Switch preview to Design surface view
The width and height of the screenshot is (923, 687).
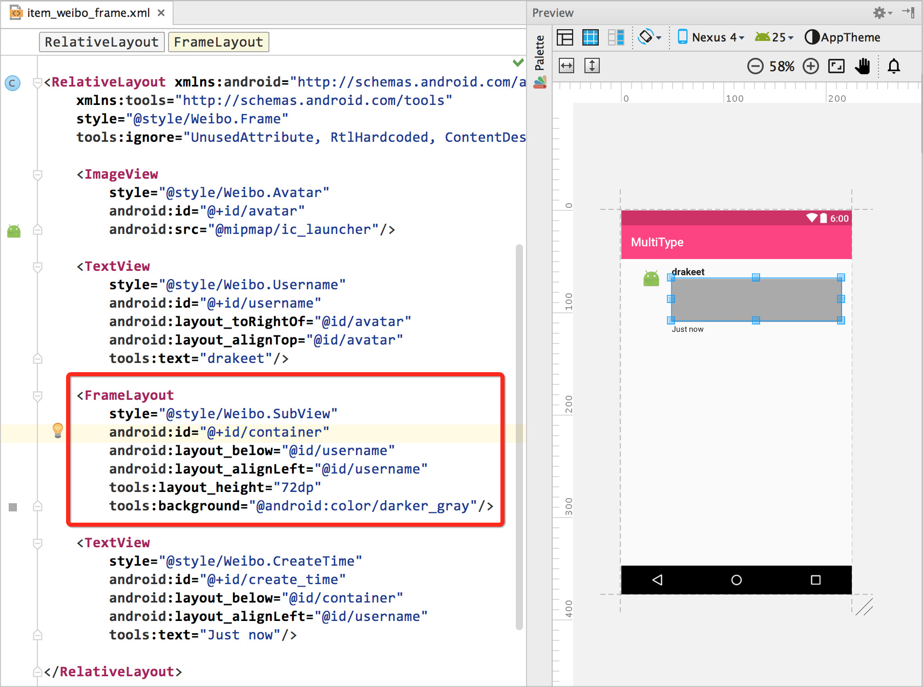click(x=565, y=37)
